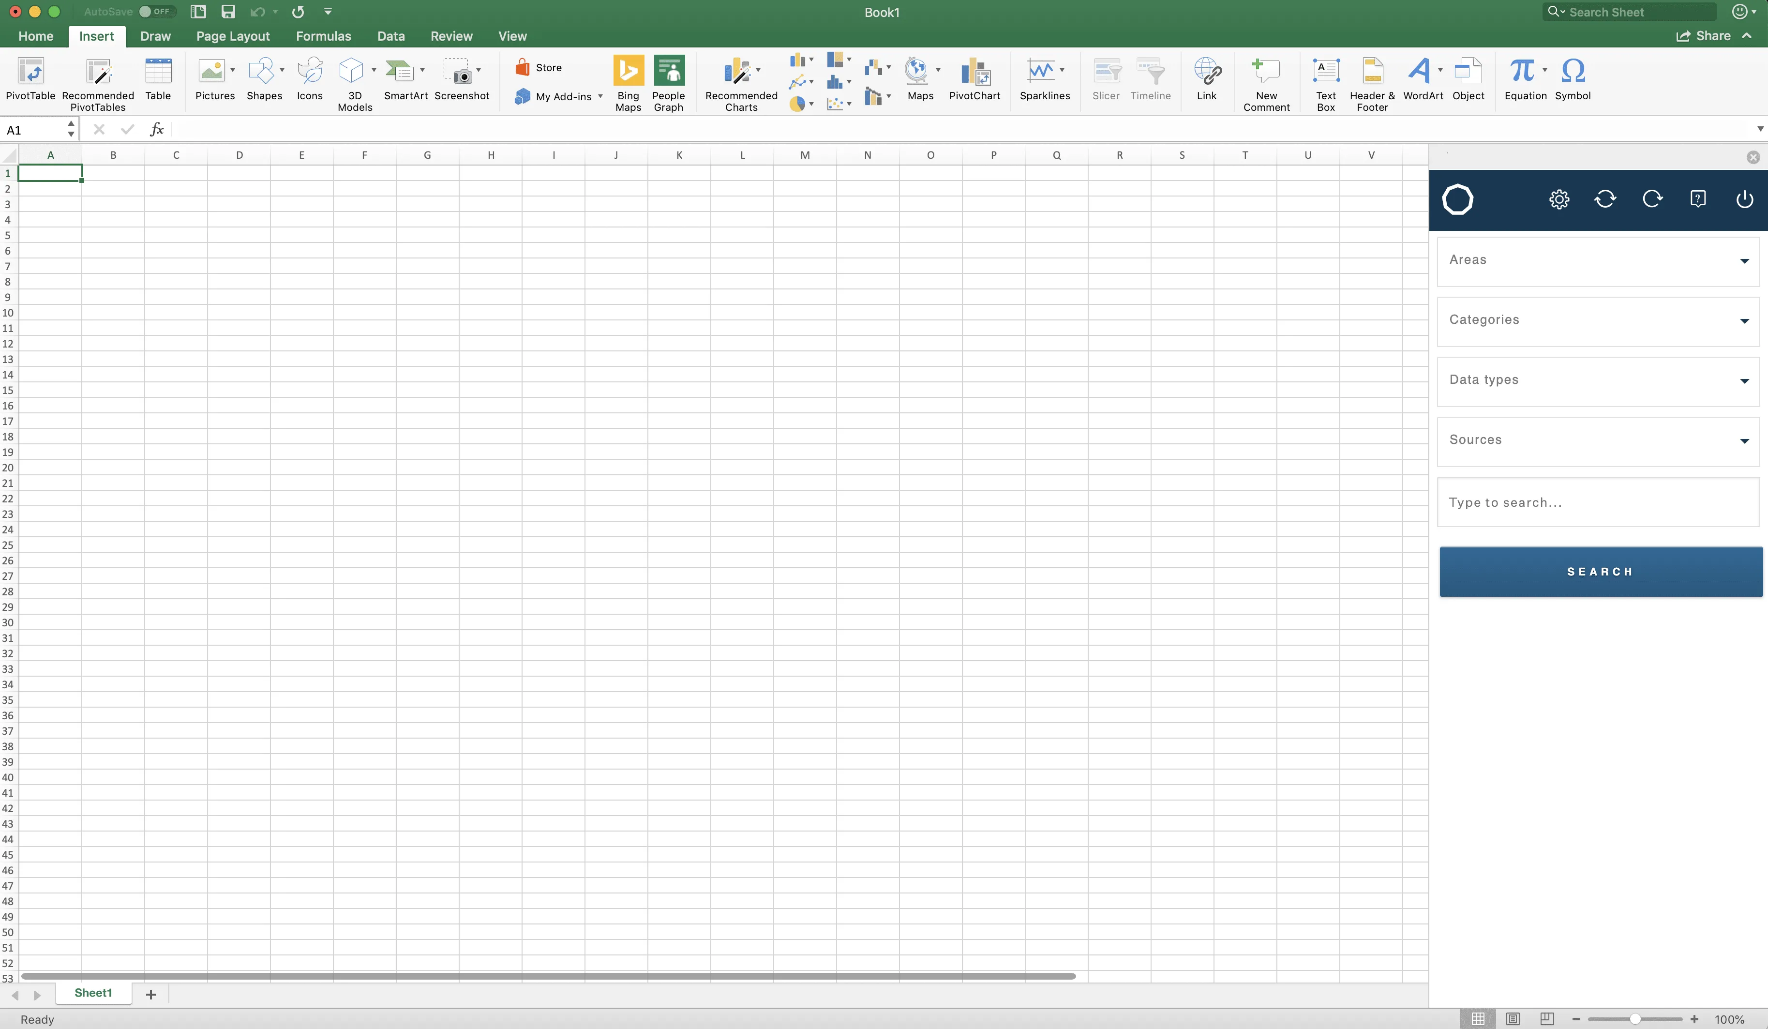This screenshot has height=1029, width=1768.
Task: Launch the People Graph add-in
Action: (669, 83)
